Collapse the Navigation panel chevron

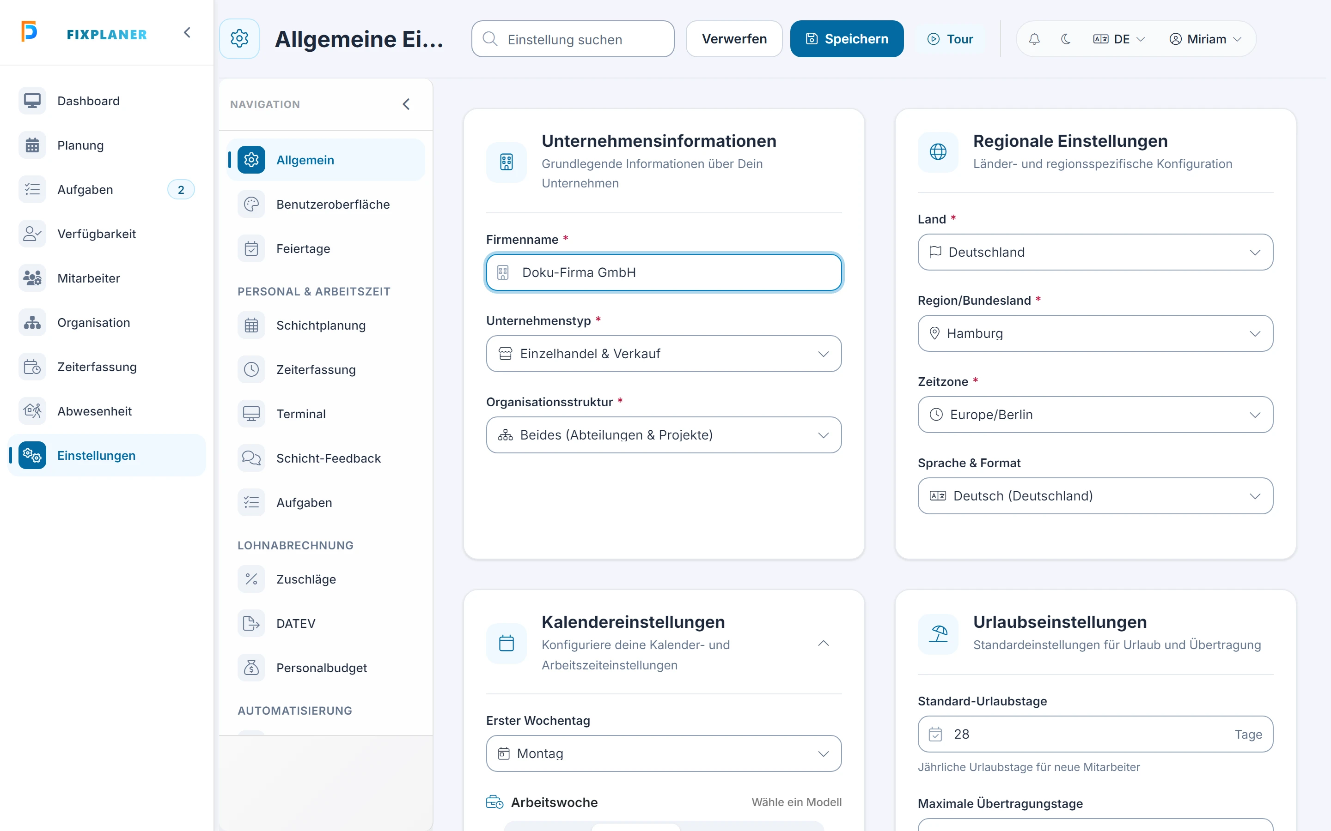coord(406,104)
